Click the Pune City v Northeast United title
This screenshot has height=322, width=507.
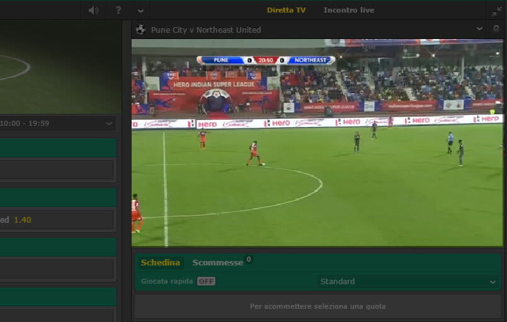tap(206, 30)
